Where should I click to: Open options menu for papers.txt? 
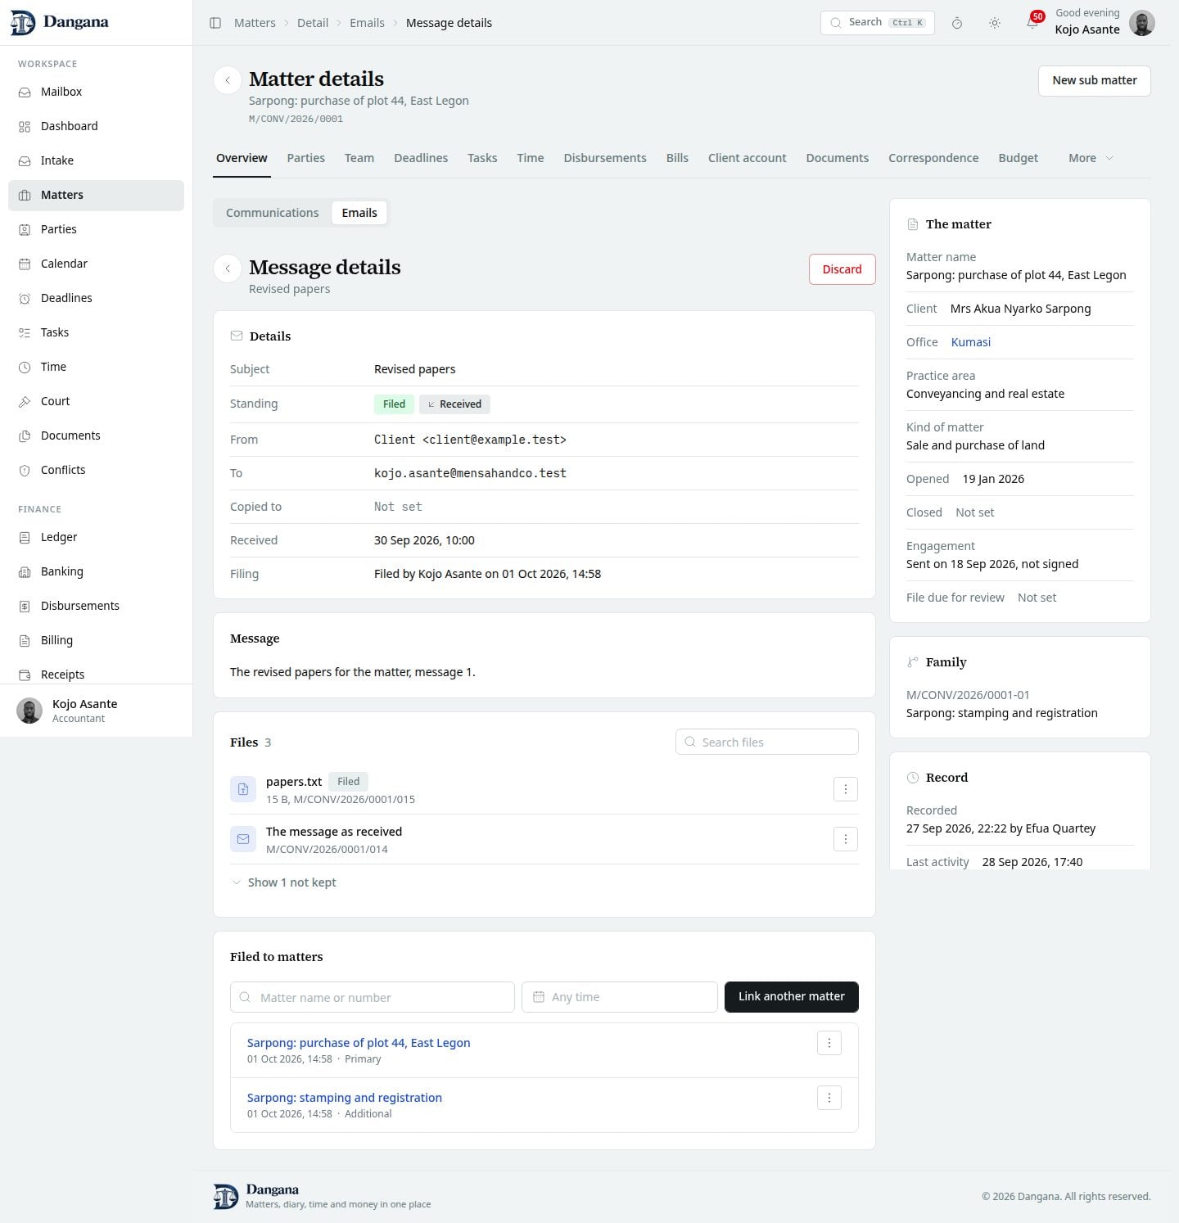coord(845,789)
